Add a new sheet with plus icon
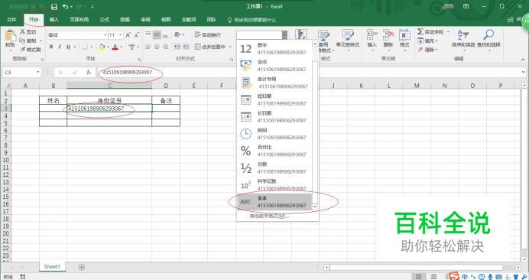The height and width of the screenshot is (280, 529). pos(82,267)
